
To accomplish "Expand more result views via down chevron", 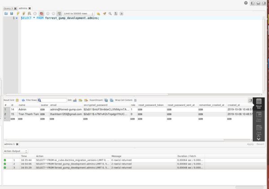I will coord(259,138).
